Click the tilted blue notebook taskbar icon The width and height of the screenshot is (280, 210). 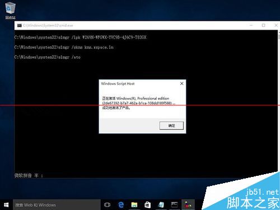pyautogui.click(x=161, y=205)
